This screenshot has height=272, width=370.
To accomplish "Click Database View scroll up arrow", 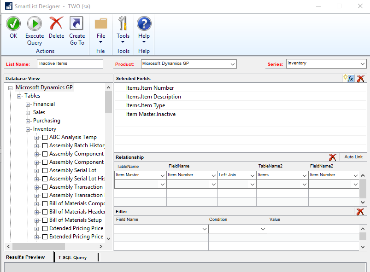I will coord(108,87).
